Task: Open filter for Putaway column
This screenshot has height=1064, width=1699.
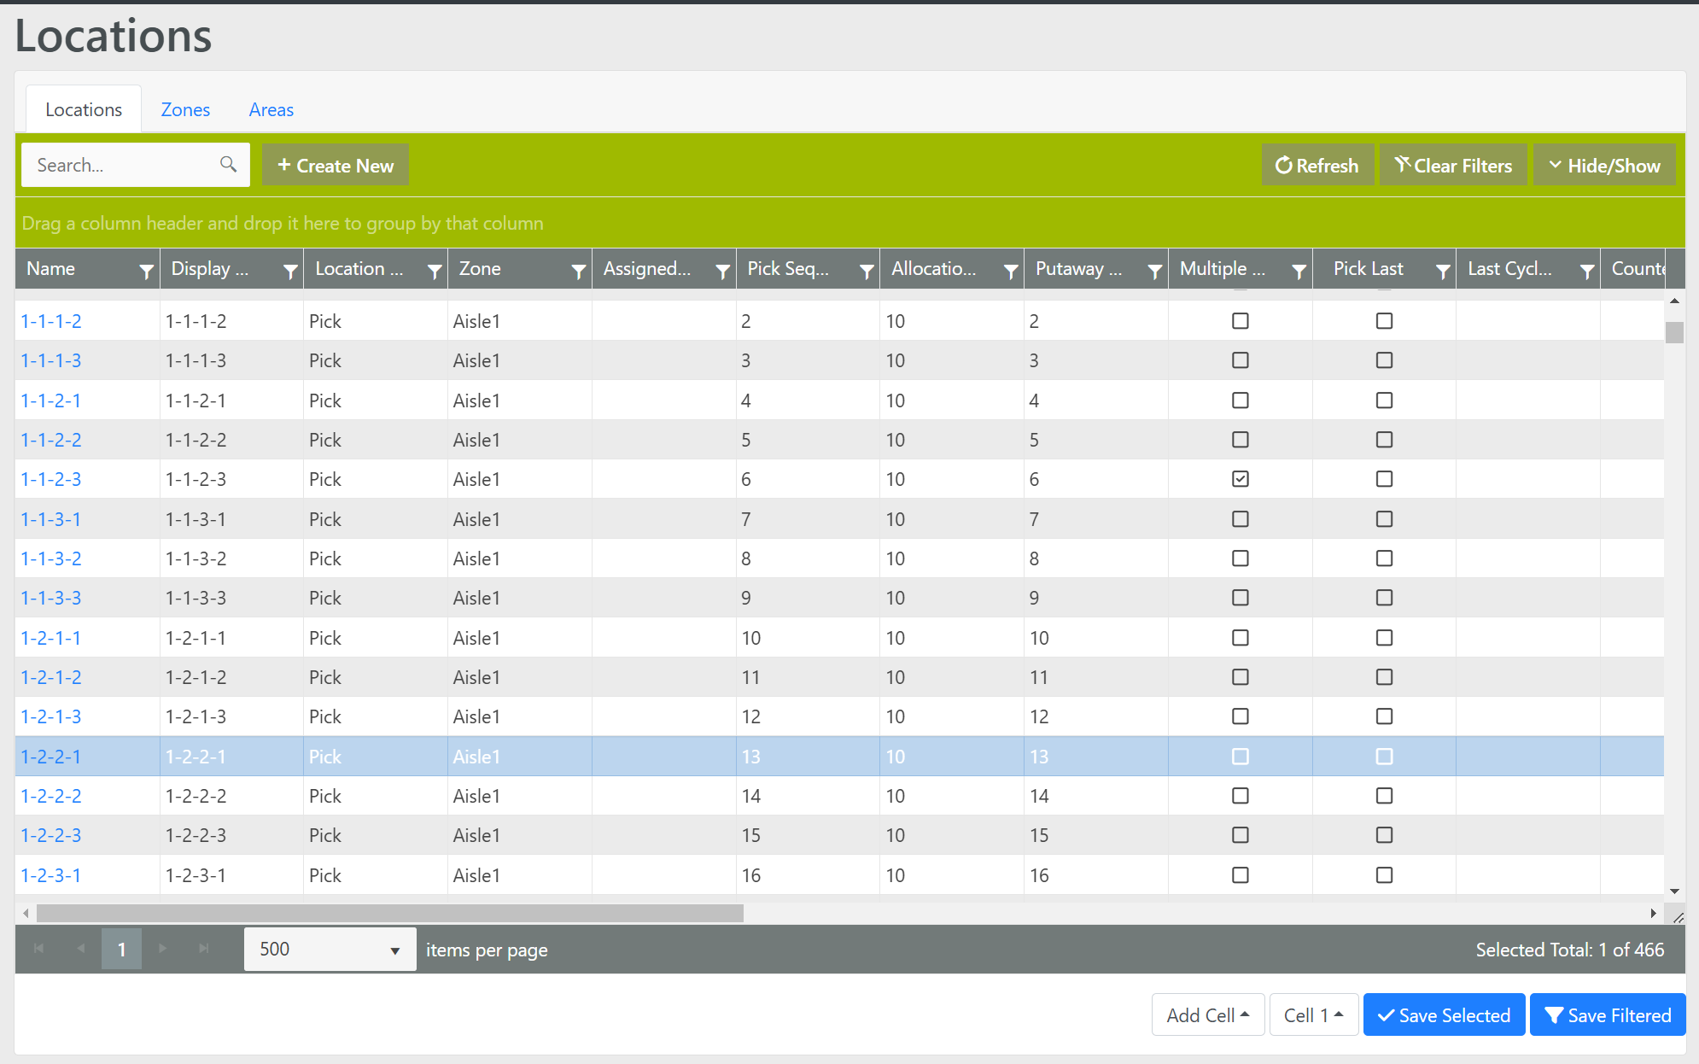Action: (1154, 271)
